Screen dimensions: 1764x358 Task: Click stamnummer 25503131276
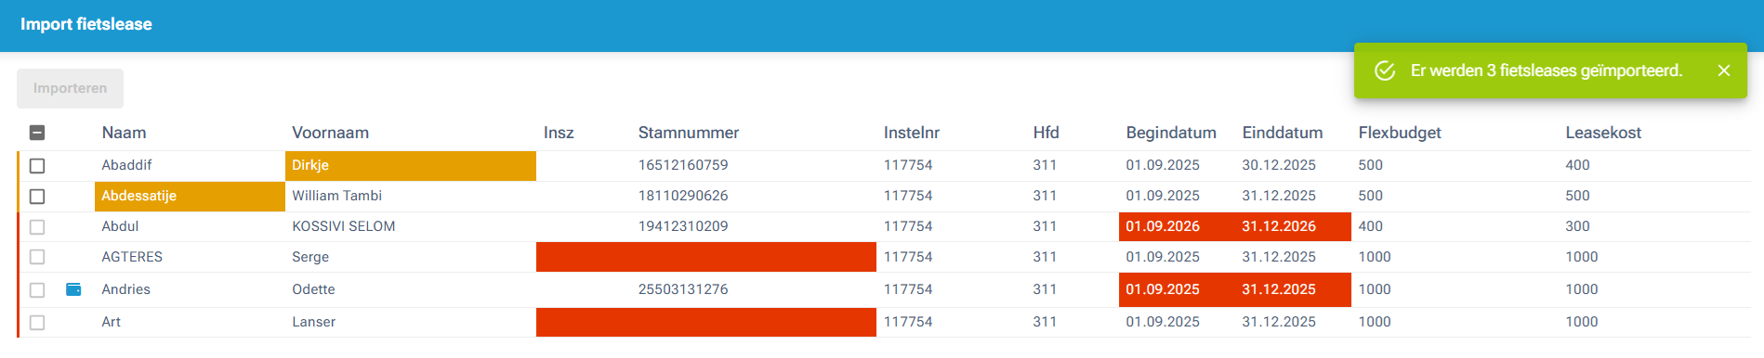(683, 289)
